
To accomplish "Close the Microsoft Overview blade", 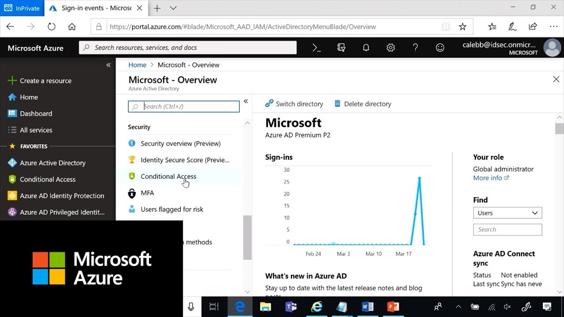I will [x=556, y=79].
